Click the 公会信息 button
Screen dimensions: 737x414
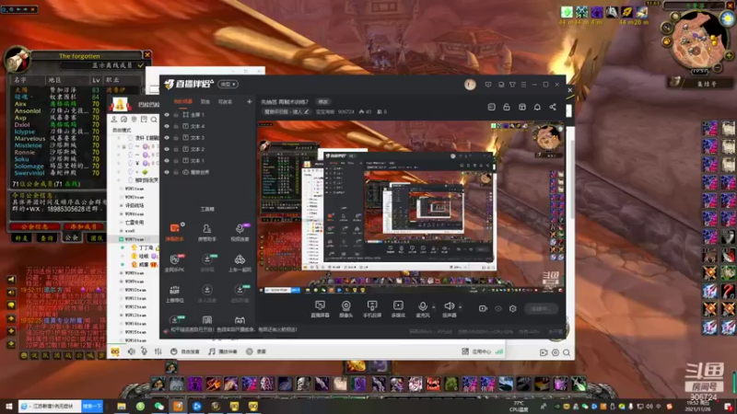tap(34, 226)
